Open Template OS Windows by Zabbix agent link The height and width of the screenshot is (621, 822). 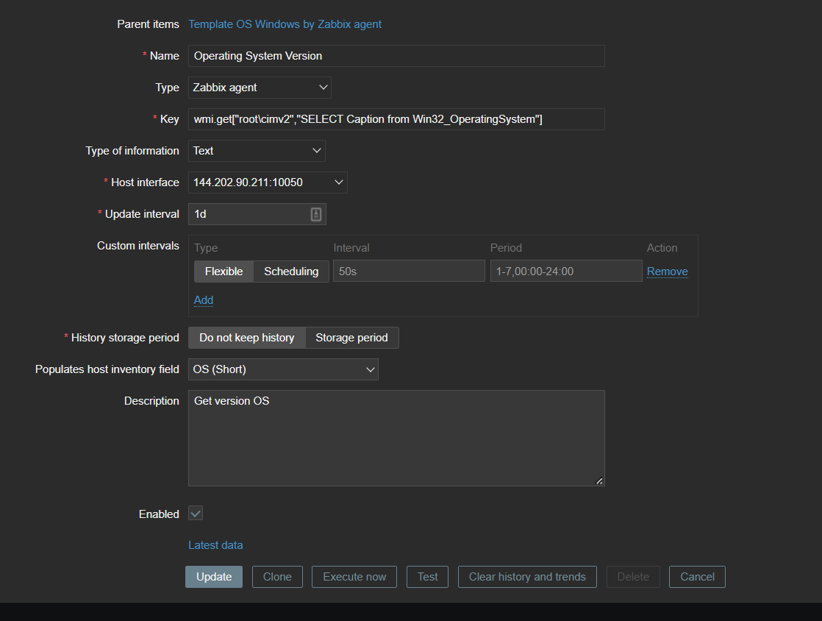[285, 24]
